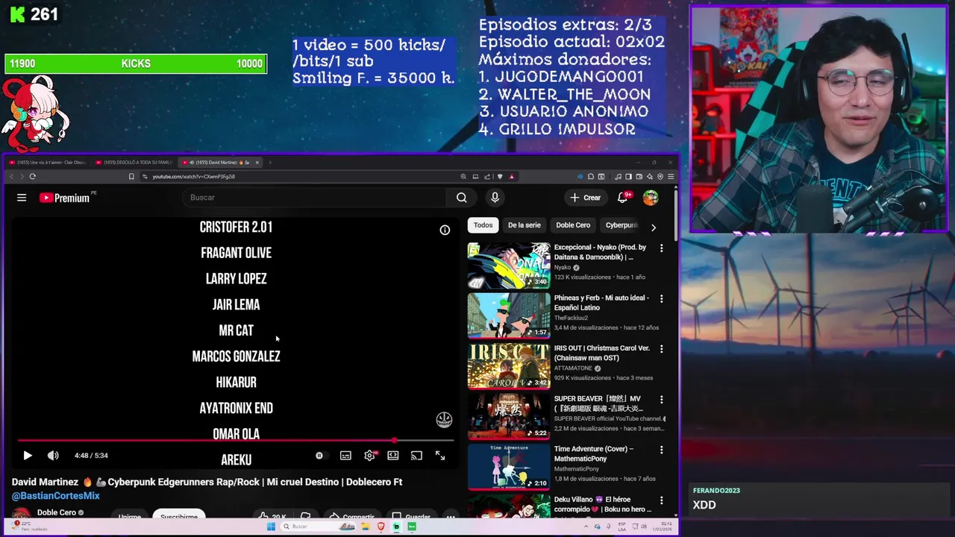This screenshot has height=537, width=955.
Task: Open a new browser tab
Action: click(x=270, y=163)
